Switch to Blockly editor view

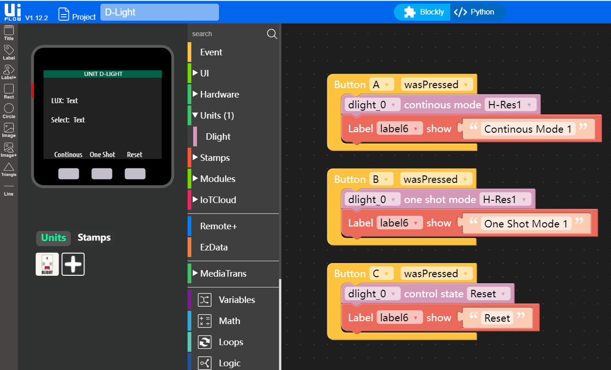click(x=423, y=12)
